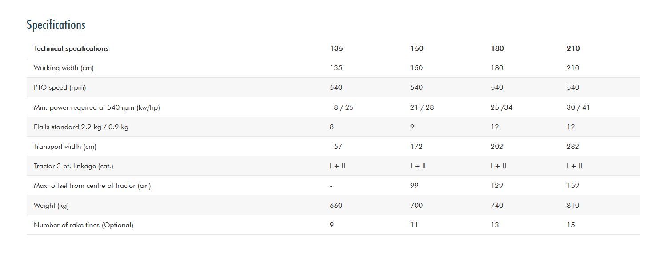Select the 135 model column header

tap(336, 48)
